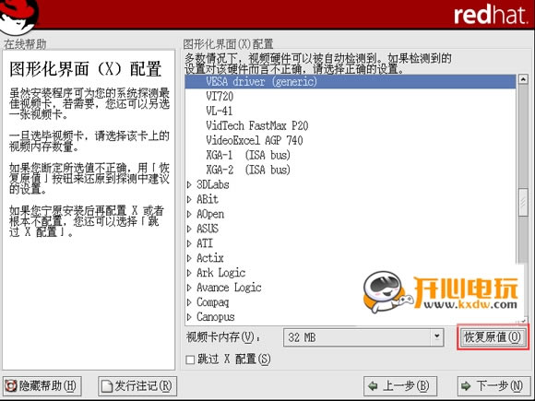Click the scroll-up arrow of card list
This screenshot has height=401, width=535.
pyautogui.click(x=523, y=79)
